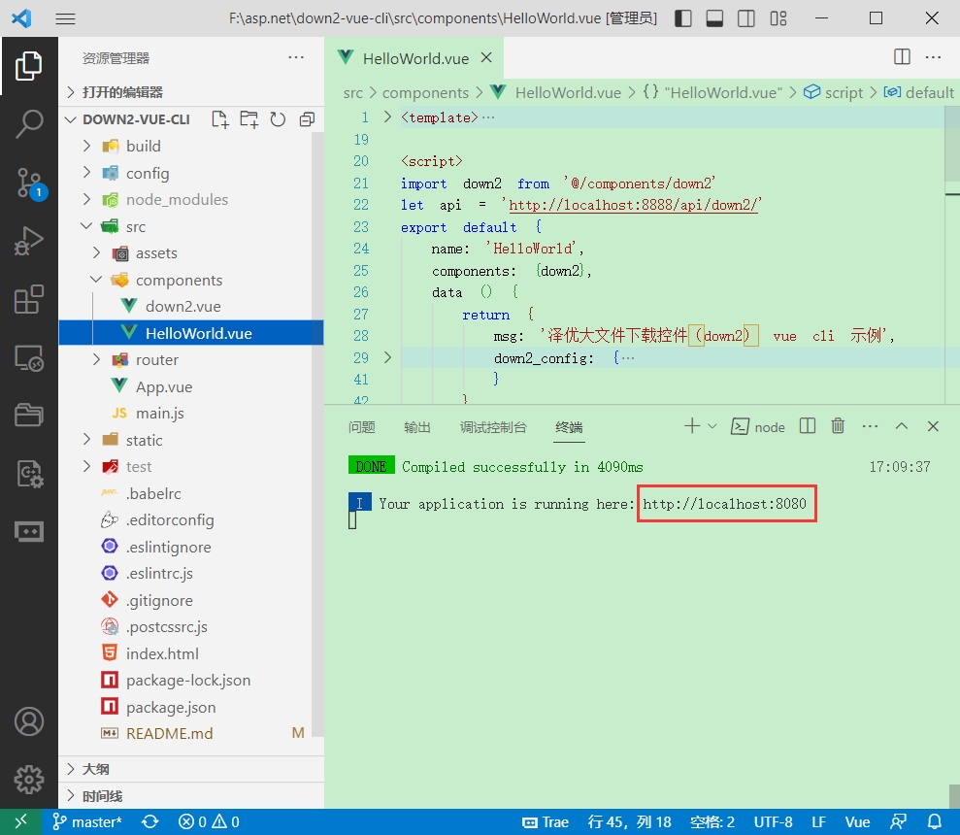Collapse all folders in explorer
The height and width of the screenshot is (835, 960).
(x=307, y=119)
